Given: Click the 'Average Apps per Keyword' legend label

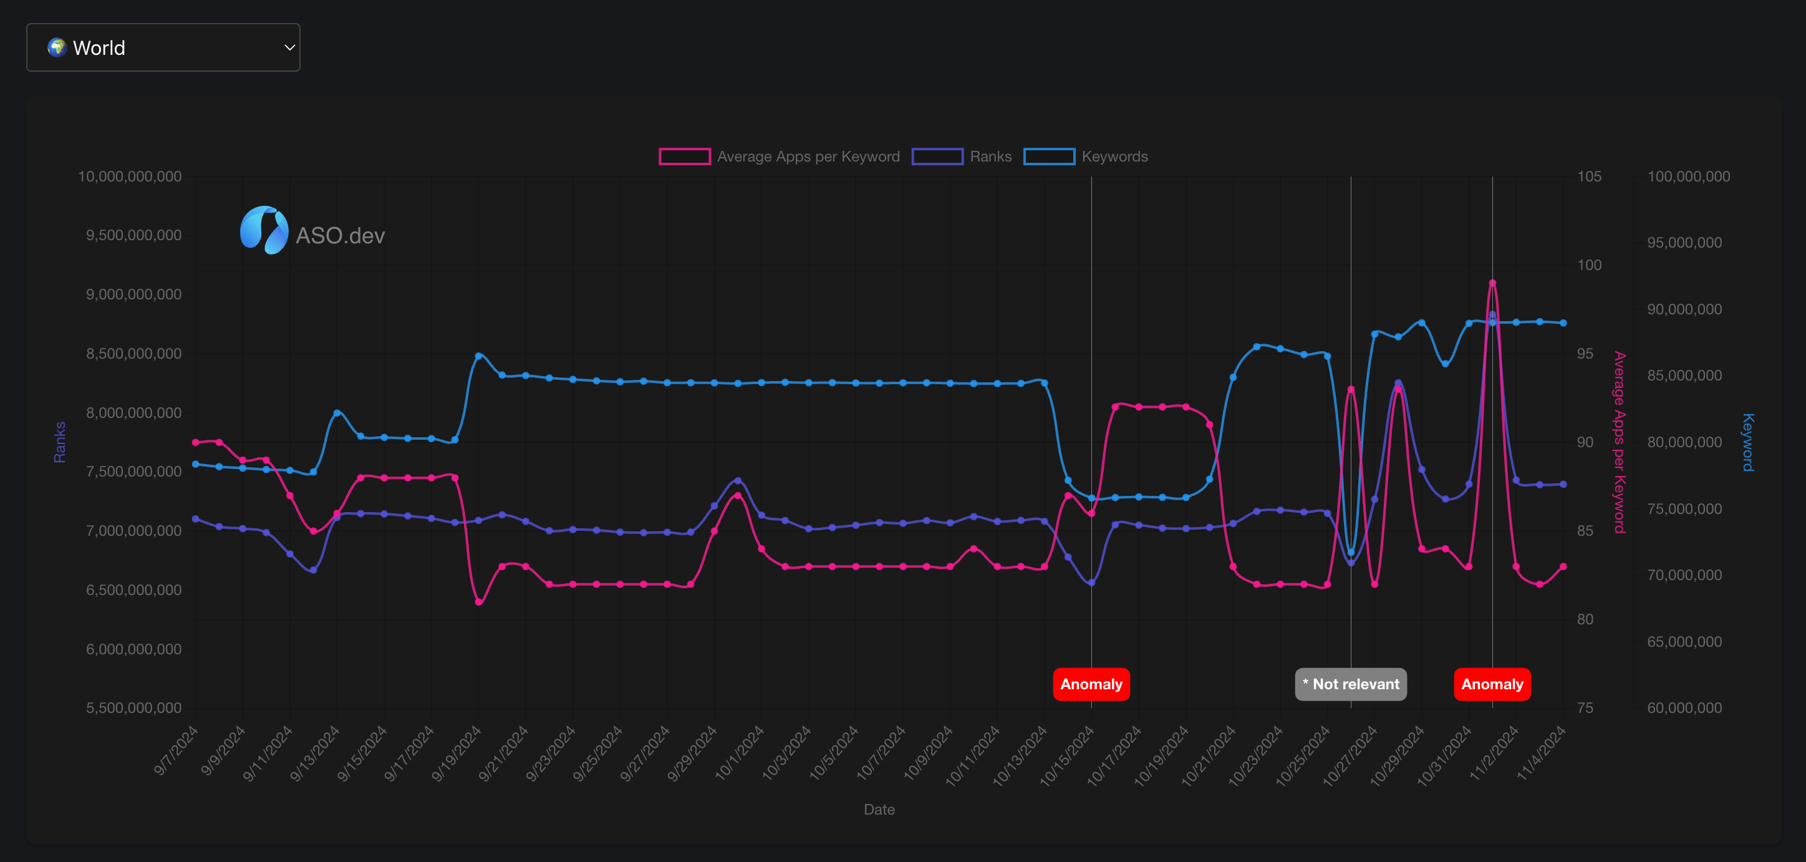Looking at the screenshot, I should 808,157.
